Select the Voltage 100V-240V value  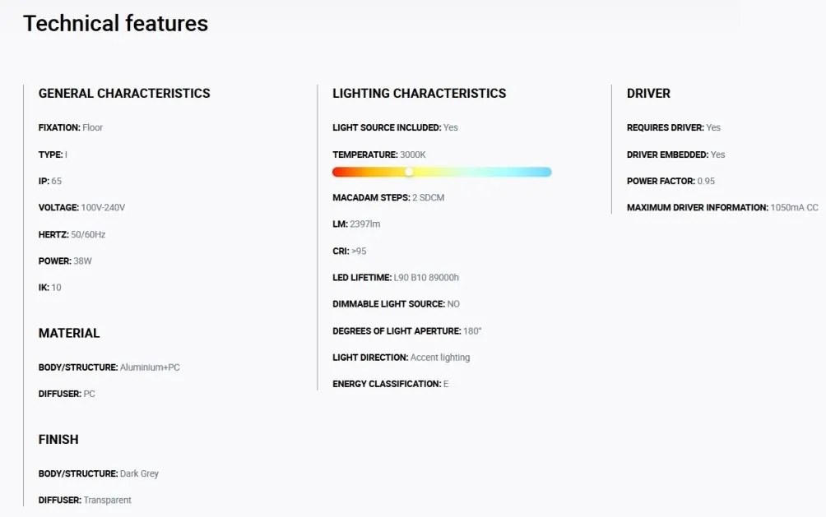click(x=103, y=207)
